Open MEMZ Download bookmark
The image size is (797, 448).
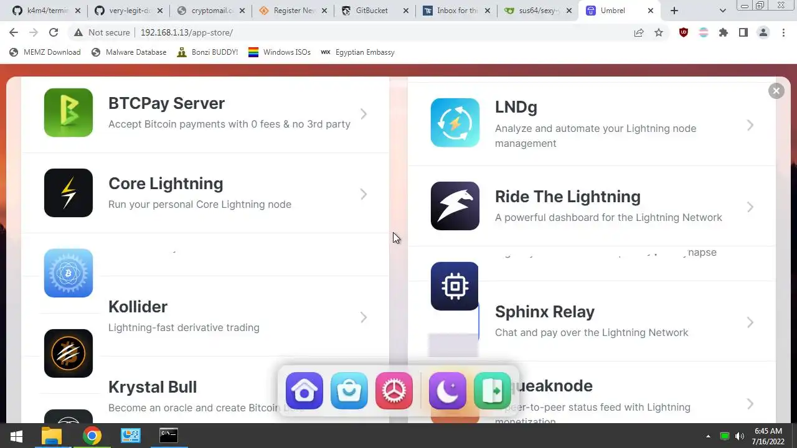click(x=45, y=52)
